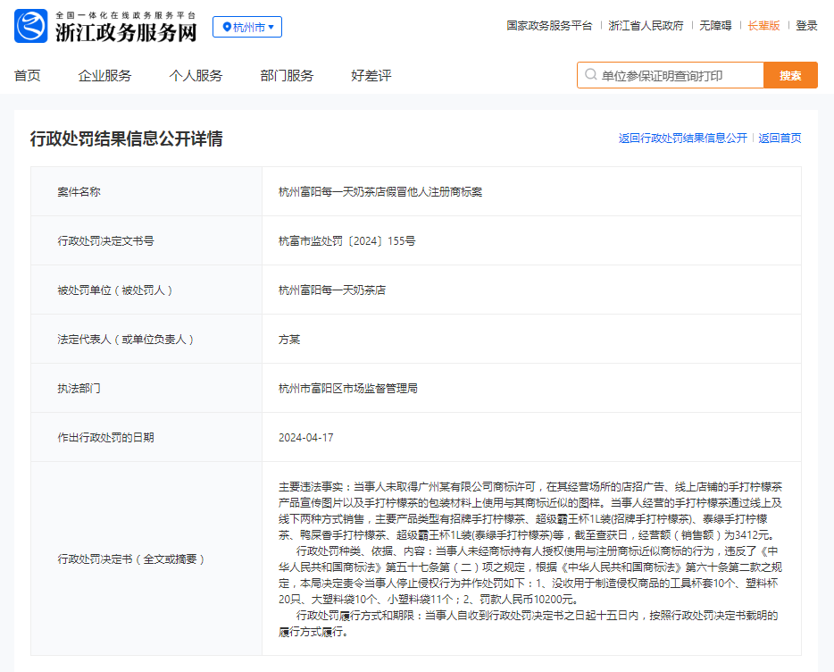Navigate to the 好差评 section
The image size is (834, 672).
point(371,76)
